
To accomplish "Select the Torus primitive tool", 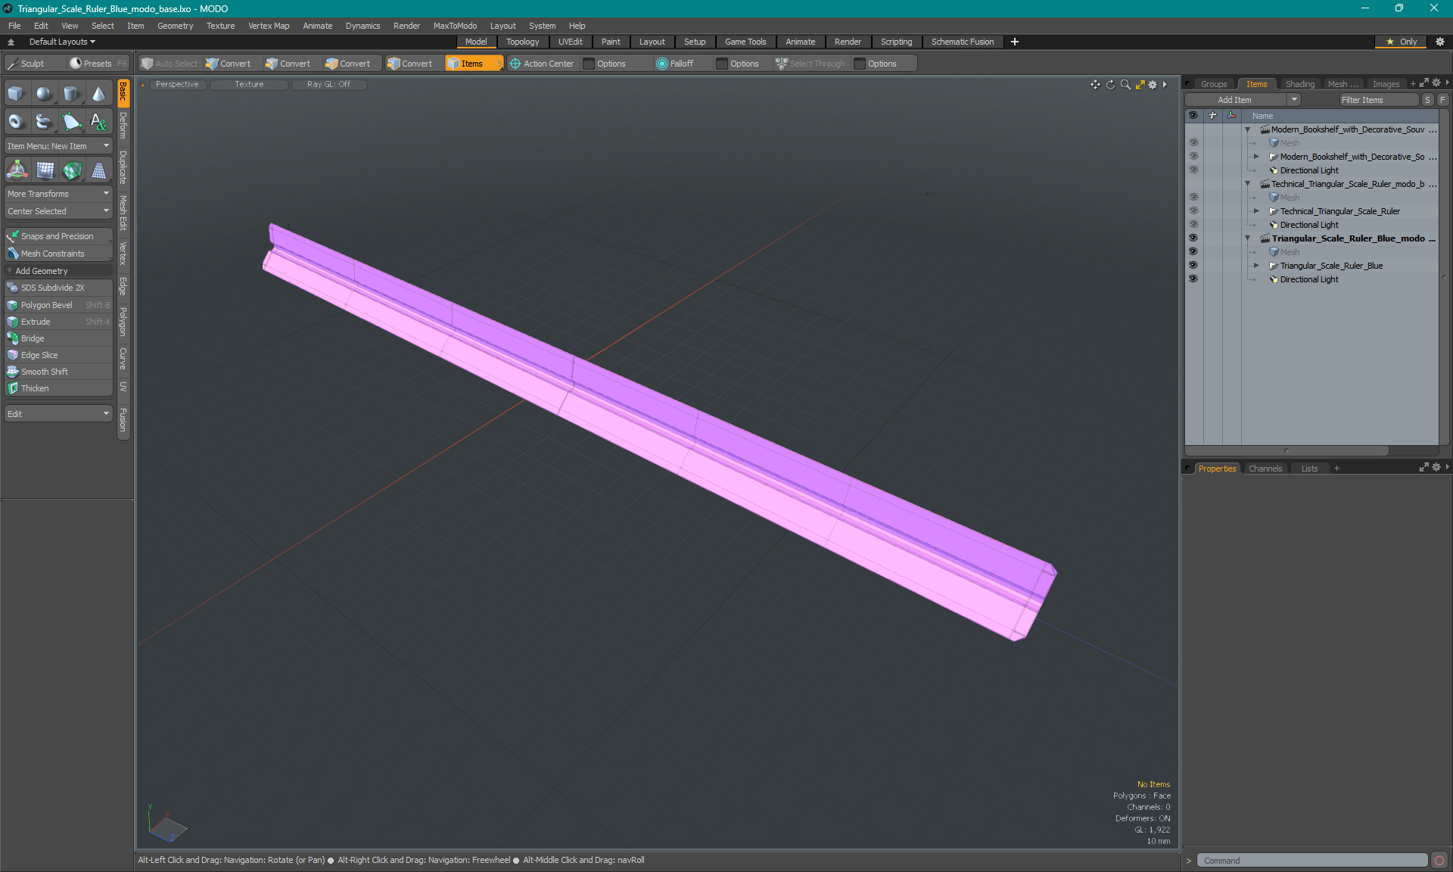I will pos(17,121).
